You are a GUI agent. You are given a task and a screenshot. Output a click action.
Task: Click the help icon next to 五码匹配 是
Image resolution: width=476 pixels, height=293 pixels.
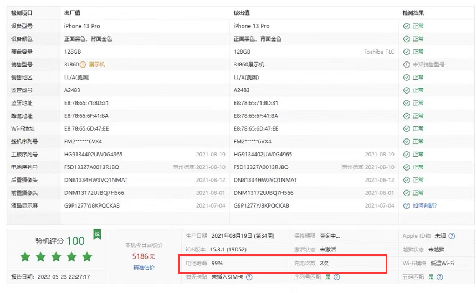click(439, 277)
